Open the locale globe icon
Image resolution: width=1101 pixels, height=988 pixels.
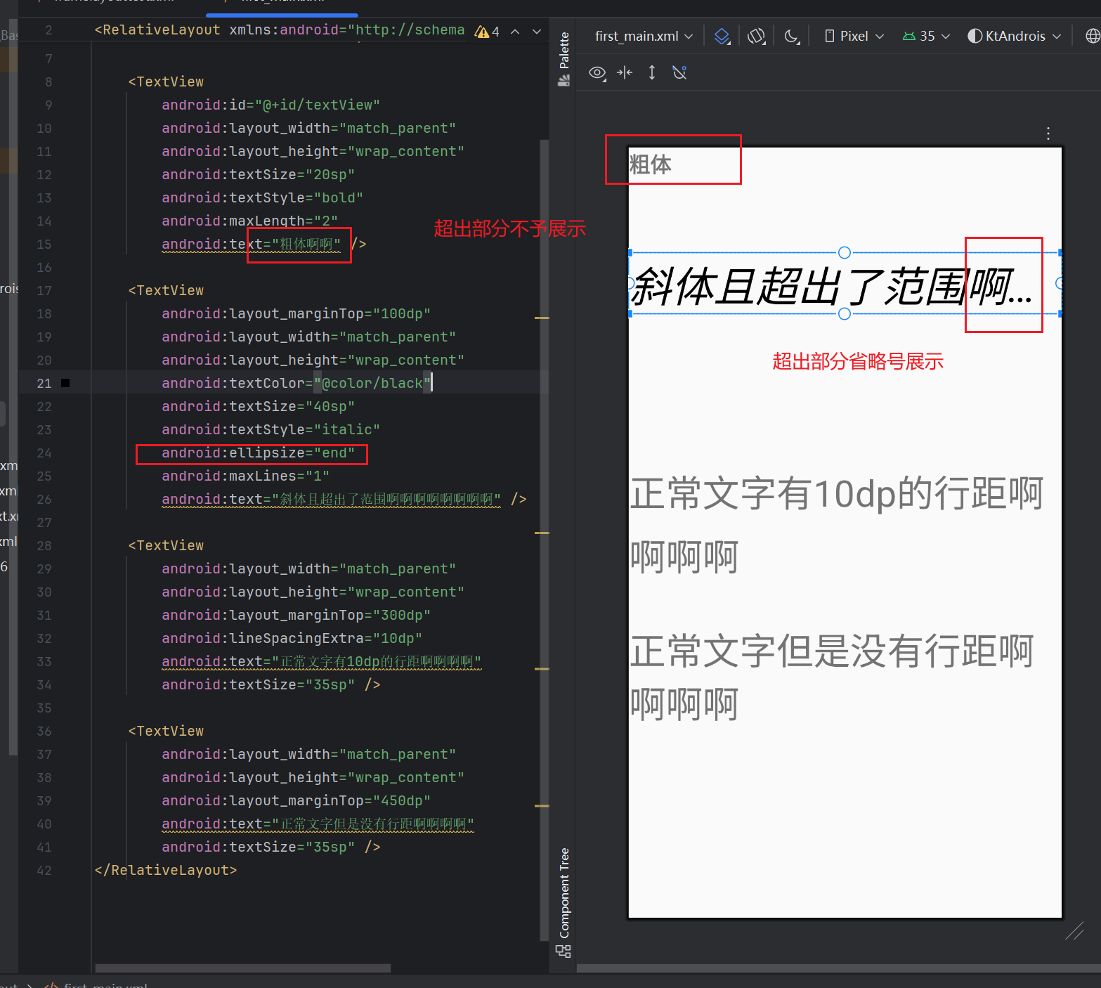tap(1093, 36)
